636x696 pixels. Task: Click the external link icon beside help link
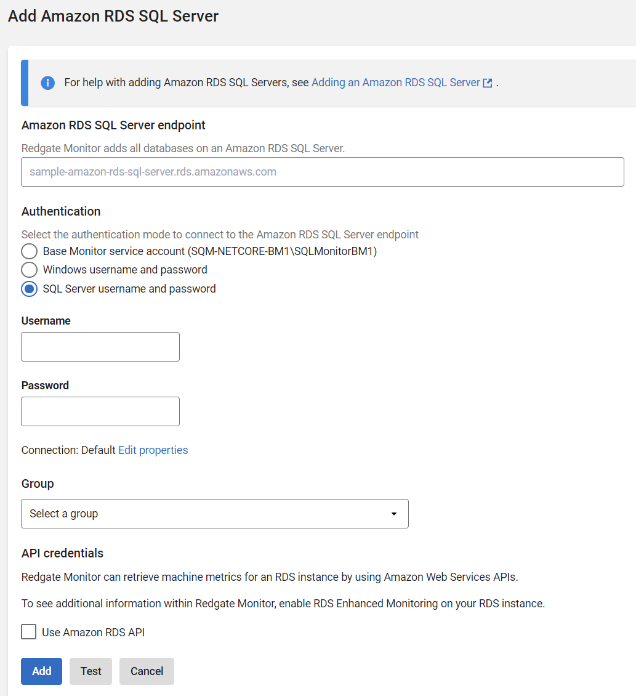point(488,83)
